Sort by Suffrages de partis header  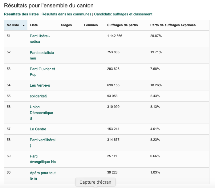[x=123, y=25]
